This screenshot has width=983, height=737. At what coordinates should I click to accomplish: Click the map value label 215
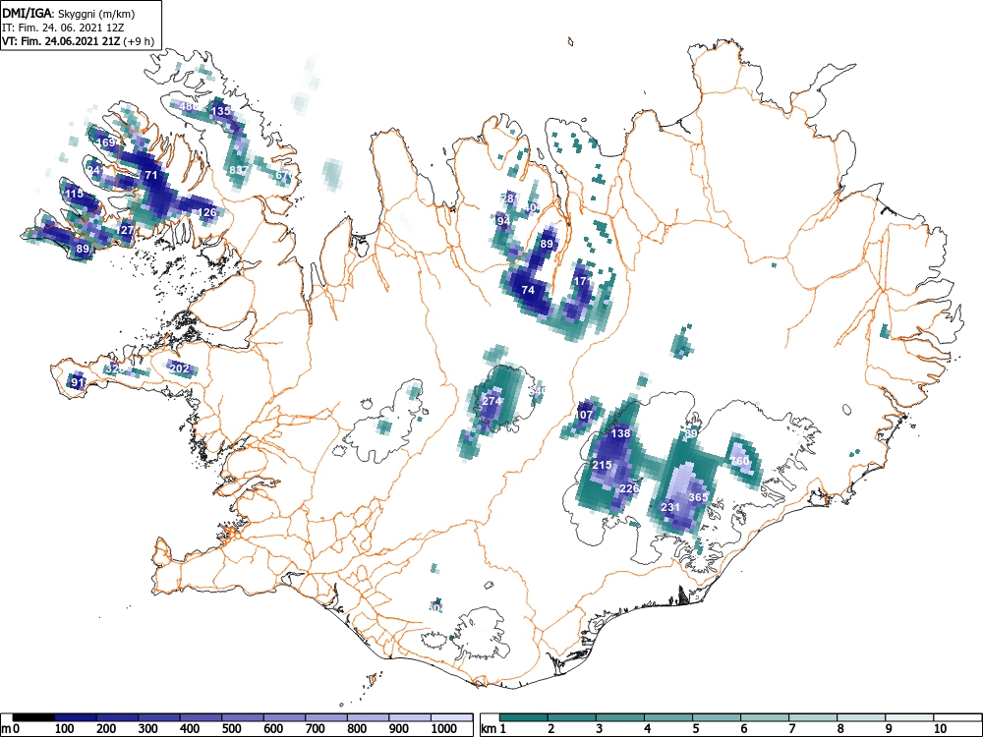point(602,465)
